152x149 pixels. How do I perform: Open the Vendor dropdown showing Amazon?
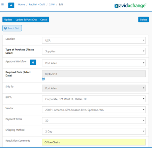click(x=94, y=110)
